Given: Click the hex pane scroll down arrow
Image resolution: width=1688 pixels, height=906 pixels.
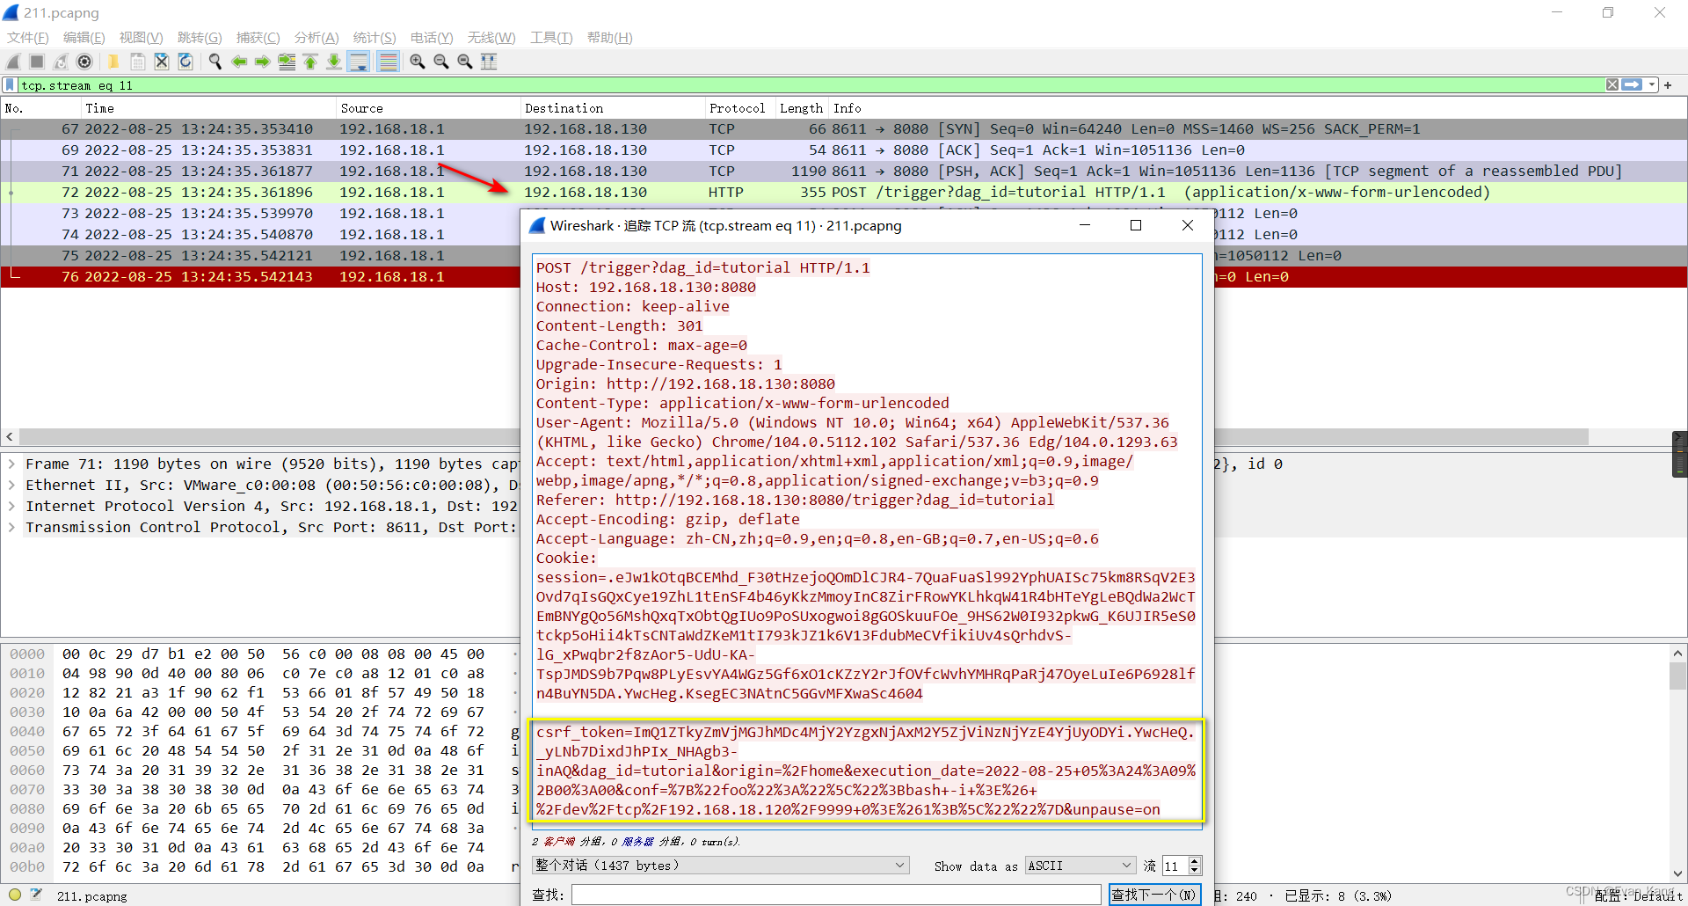Looking at the screenshot, I should [1677, 873].
